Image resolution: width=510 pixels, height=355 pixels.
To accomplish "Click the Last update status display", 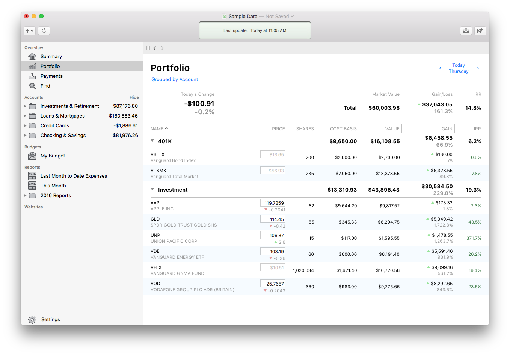I will [255, 30].
